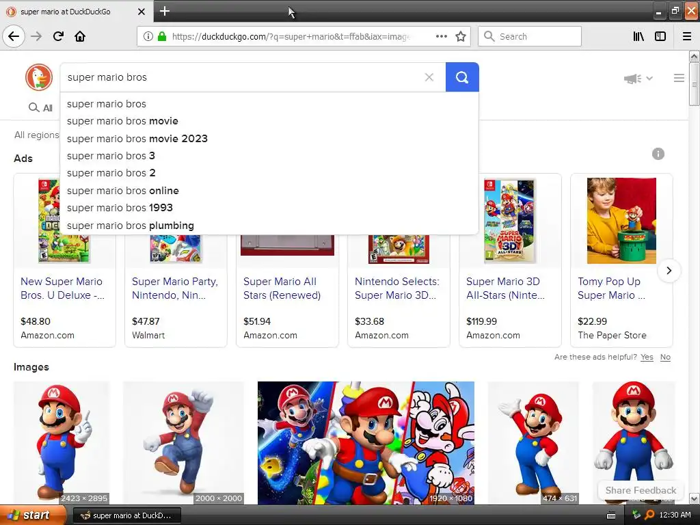Open site information icon in address bar
The image size is (700, 525).
[148, 36]
